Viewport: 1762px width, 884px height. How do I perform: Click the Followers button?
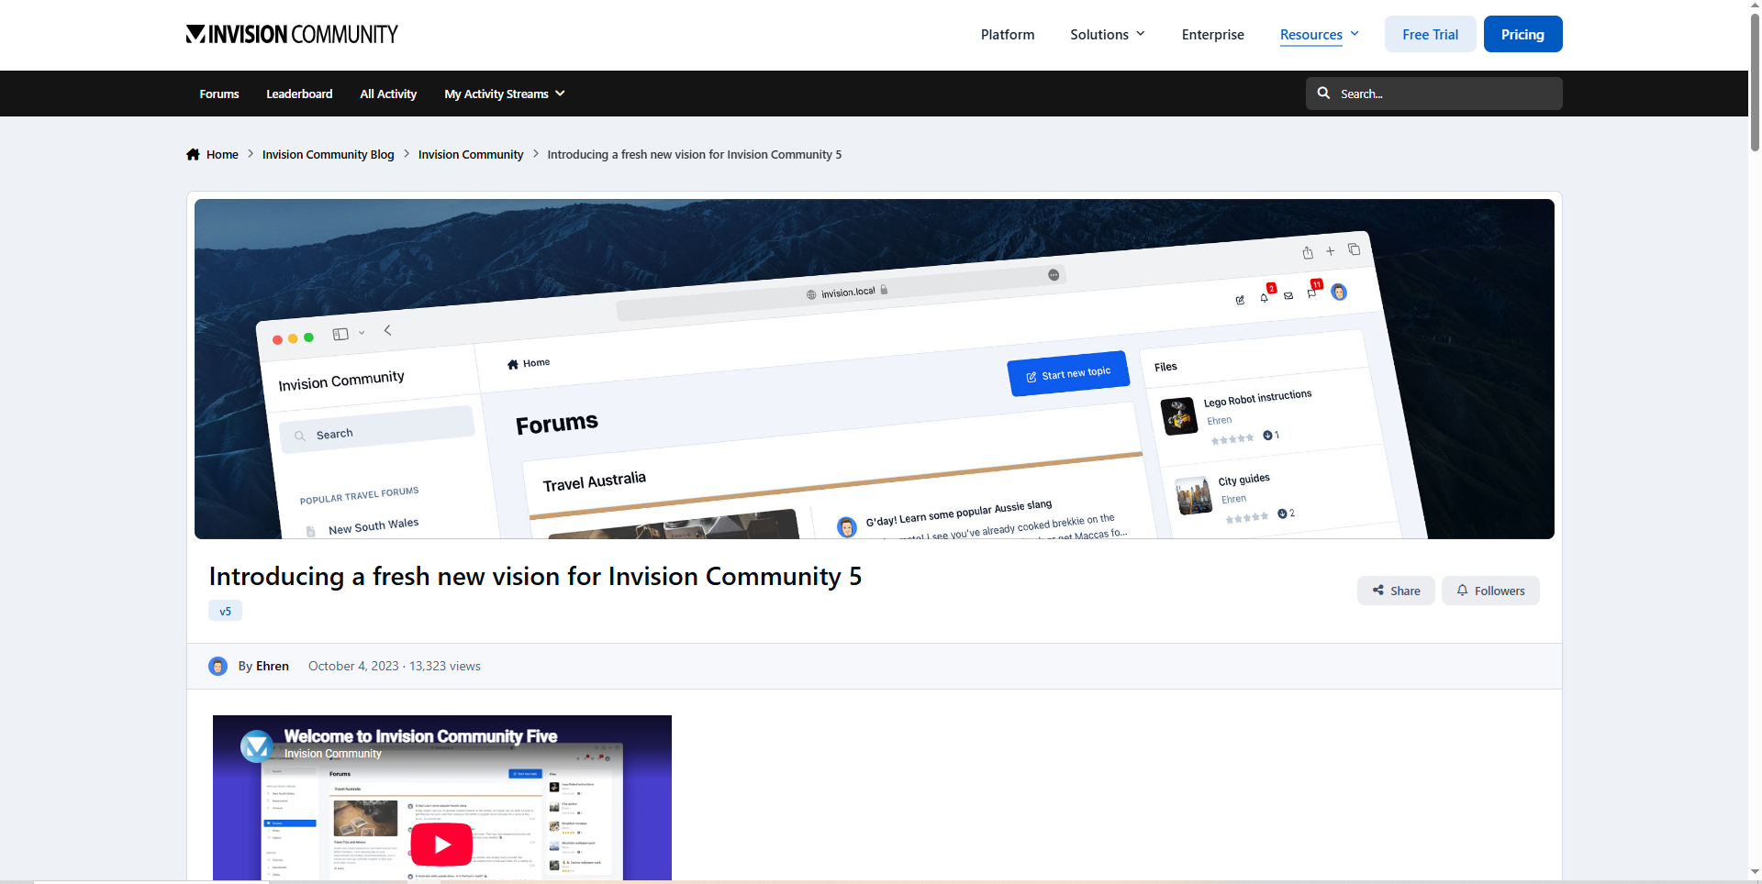(1490, 591)
